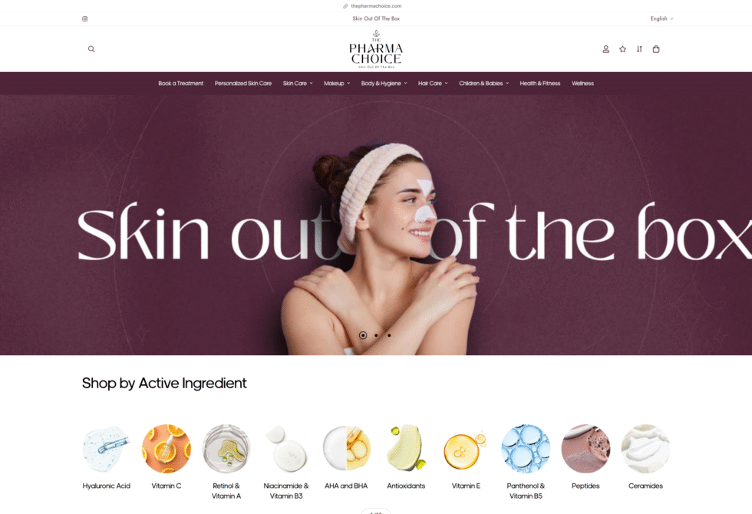The height and width of the screenshot is (514, 752).
Task: Open the wishlist star icon
Action: pos(622,49)
